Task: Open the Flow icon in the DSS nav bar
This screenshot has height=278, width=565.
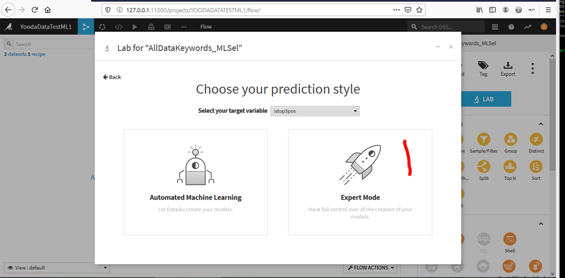Action: pyautogui.click(x=86, y=26)
